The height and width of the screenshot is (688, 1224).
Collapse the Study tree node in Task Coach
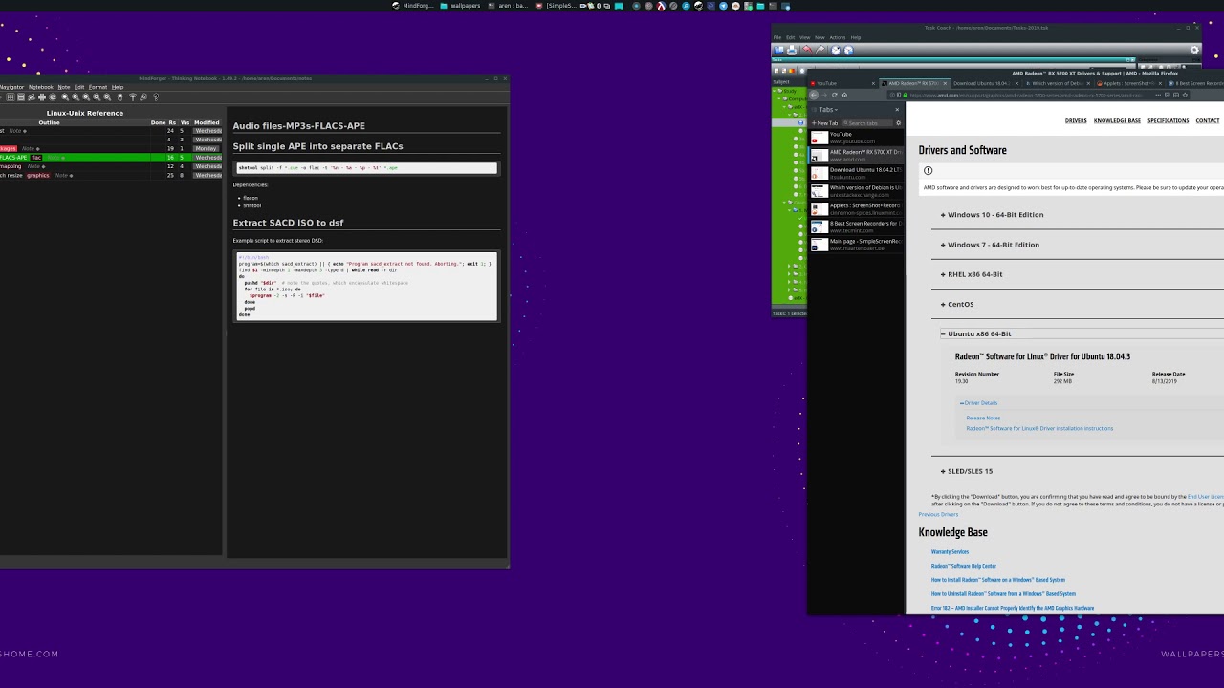click(x=776, y=91)
